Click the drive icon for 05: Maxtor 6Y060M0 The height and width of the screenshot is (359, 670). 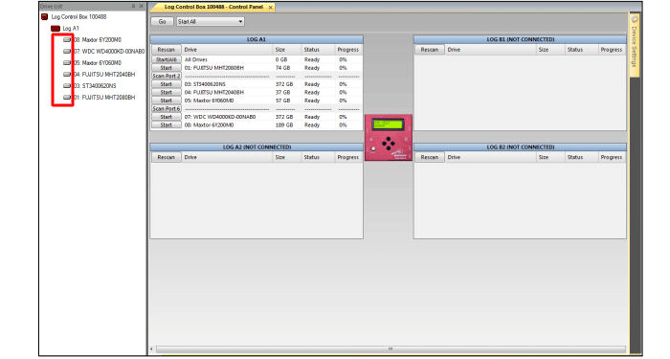point(67,63)
